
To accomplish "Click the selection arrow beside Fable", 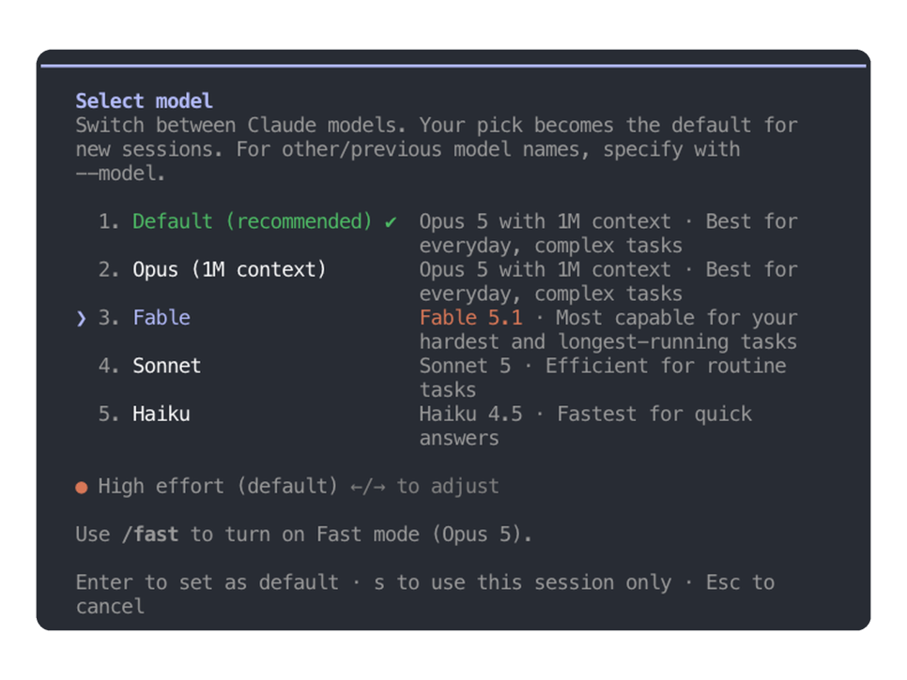I will (x=81, y=318).
